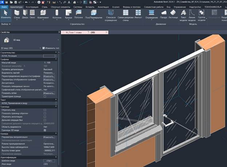Viewport: 227px width, 167px height.
Task: Uncheck the Границы 3D вида checkbox
Action: tap(45, 130)
